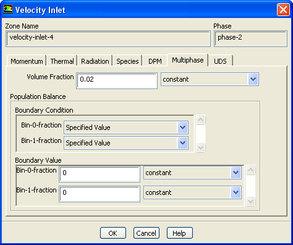Open Bin-1-fraction Boundary Value constant dropdown
Viewport: 293px width, 245px height.
(x=192, y=192)
